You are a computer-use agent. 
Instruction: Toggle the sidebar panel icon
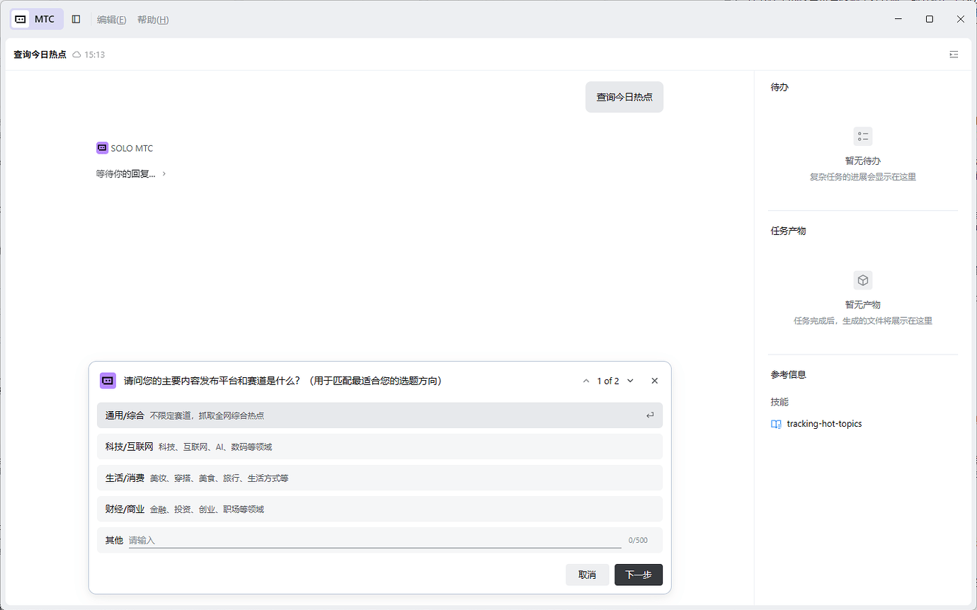click(x=76, y=19)
